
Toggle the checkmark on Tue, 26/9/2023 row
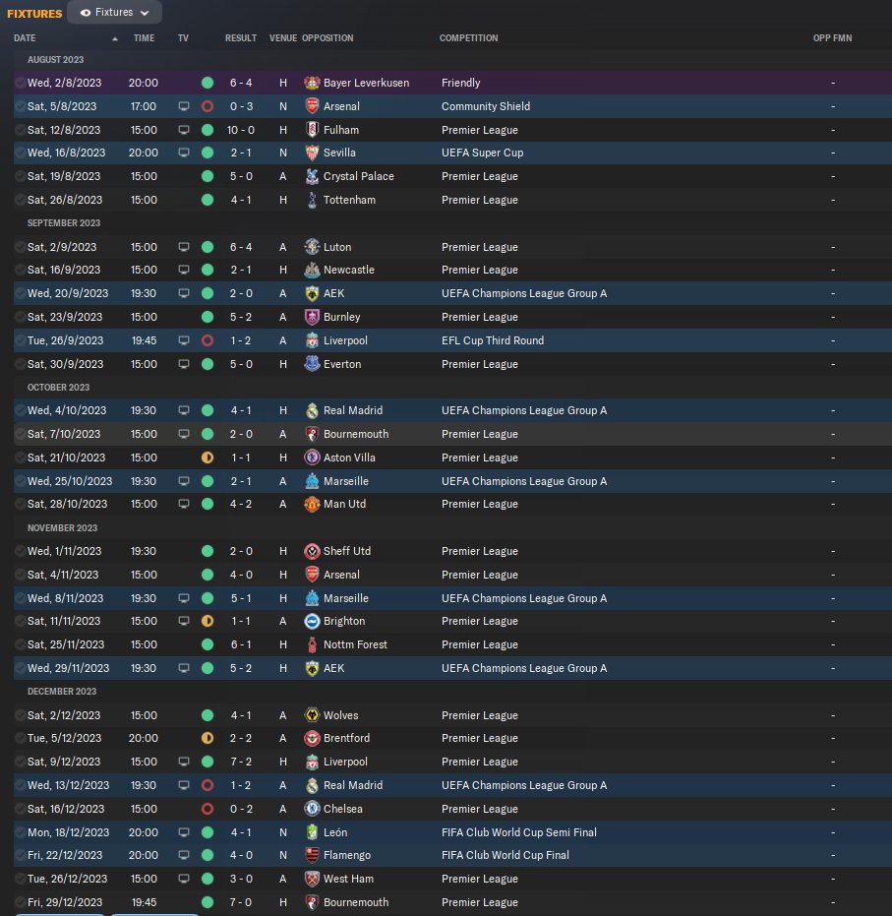point(20,340)
